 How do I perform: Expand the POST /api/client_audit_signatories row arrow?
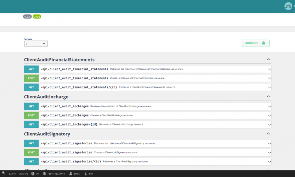(269, 152)
